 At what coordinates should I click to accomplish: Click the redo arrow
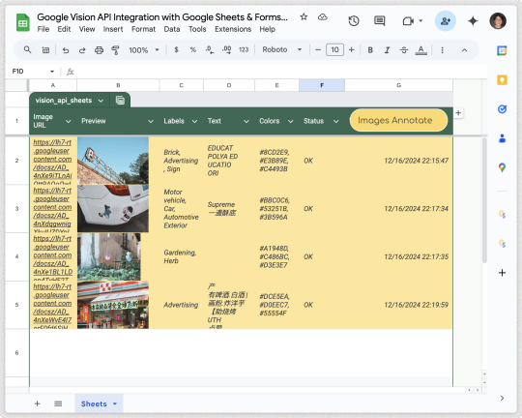click(82, 50)
